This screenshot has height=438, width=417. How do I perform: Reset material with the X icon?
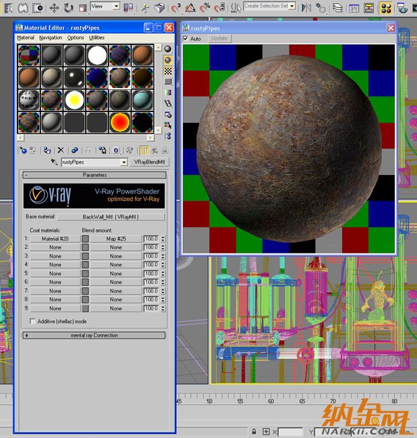[x=61, y=151]
